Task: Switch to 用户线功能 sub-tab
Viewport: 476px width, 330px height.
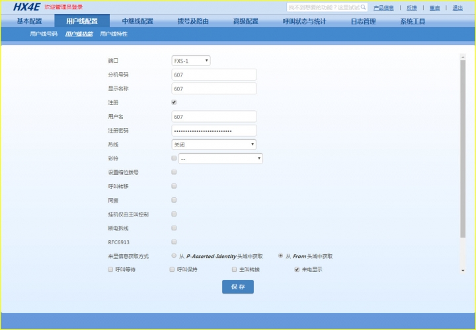Action: tap(79, 34)
